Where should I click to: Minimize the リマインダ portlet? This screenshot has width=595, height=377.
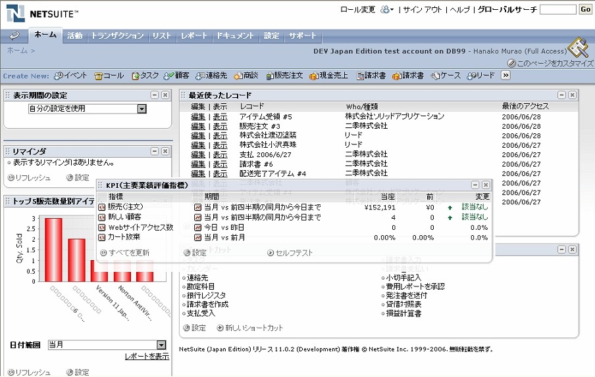[155, 152]
